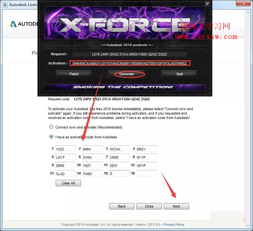Click the Quit button in X-Force
Viewport: 253px width, 231px height.
(180, 74)
